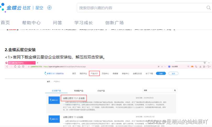Screen dimensions: 212x127
Task: Click the magnifier icon in the browser toolbar
Action: tap(188, 67)
